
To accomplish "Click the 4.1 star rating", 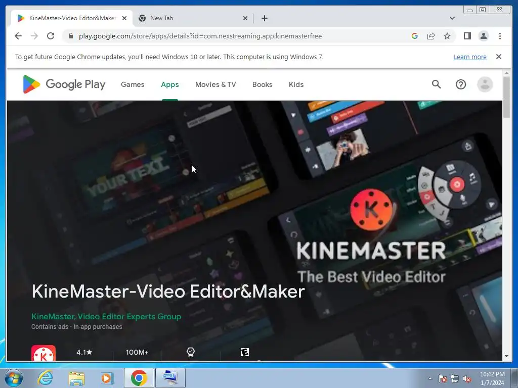I will [x=84, y=352].
